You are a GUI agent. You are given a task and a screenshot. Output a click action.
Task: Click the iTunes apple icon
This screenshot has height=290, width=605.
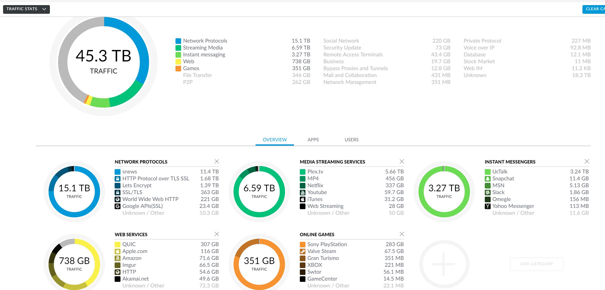pyautogui.click(x=303, y=199)
